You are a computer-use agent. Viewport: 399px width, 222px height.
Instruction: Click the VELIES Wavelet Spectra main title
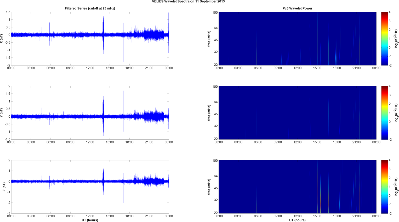click(x=188, y=2)
